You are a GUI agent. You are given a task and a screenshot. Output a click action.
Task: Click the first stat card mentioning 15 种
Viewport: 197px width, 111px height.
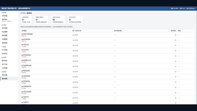(x=26, y=20)
